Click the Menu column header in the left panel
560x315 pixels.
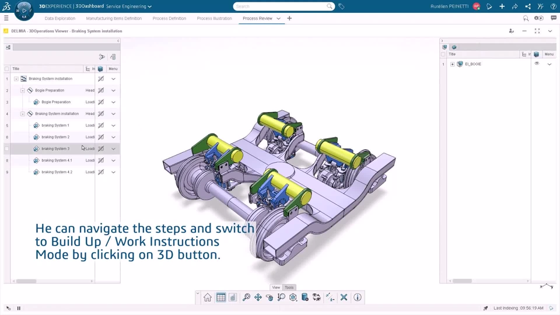tap(113, 69)
